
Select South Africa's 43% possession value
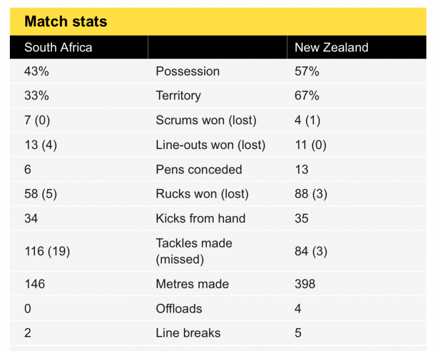(37, 71)
